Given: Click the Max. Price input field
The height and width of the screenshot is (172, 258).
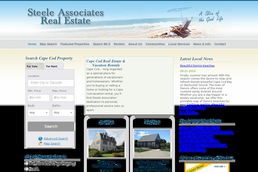Looking at the screenshot, I should 63,98.
